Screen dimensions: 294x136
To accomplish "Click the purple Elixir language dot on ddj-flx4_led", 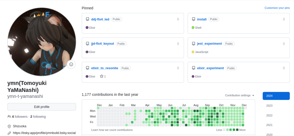I will [x=87, y=28].
